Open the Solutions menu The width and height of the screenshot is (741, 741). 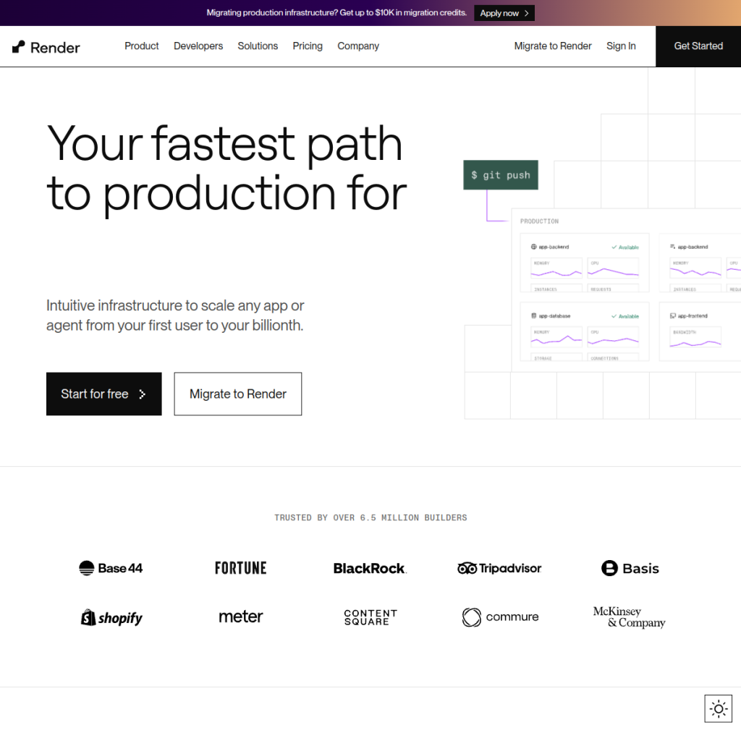258,46
